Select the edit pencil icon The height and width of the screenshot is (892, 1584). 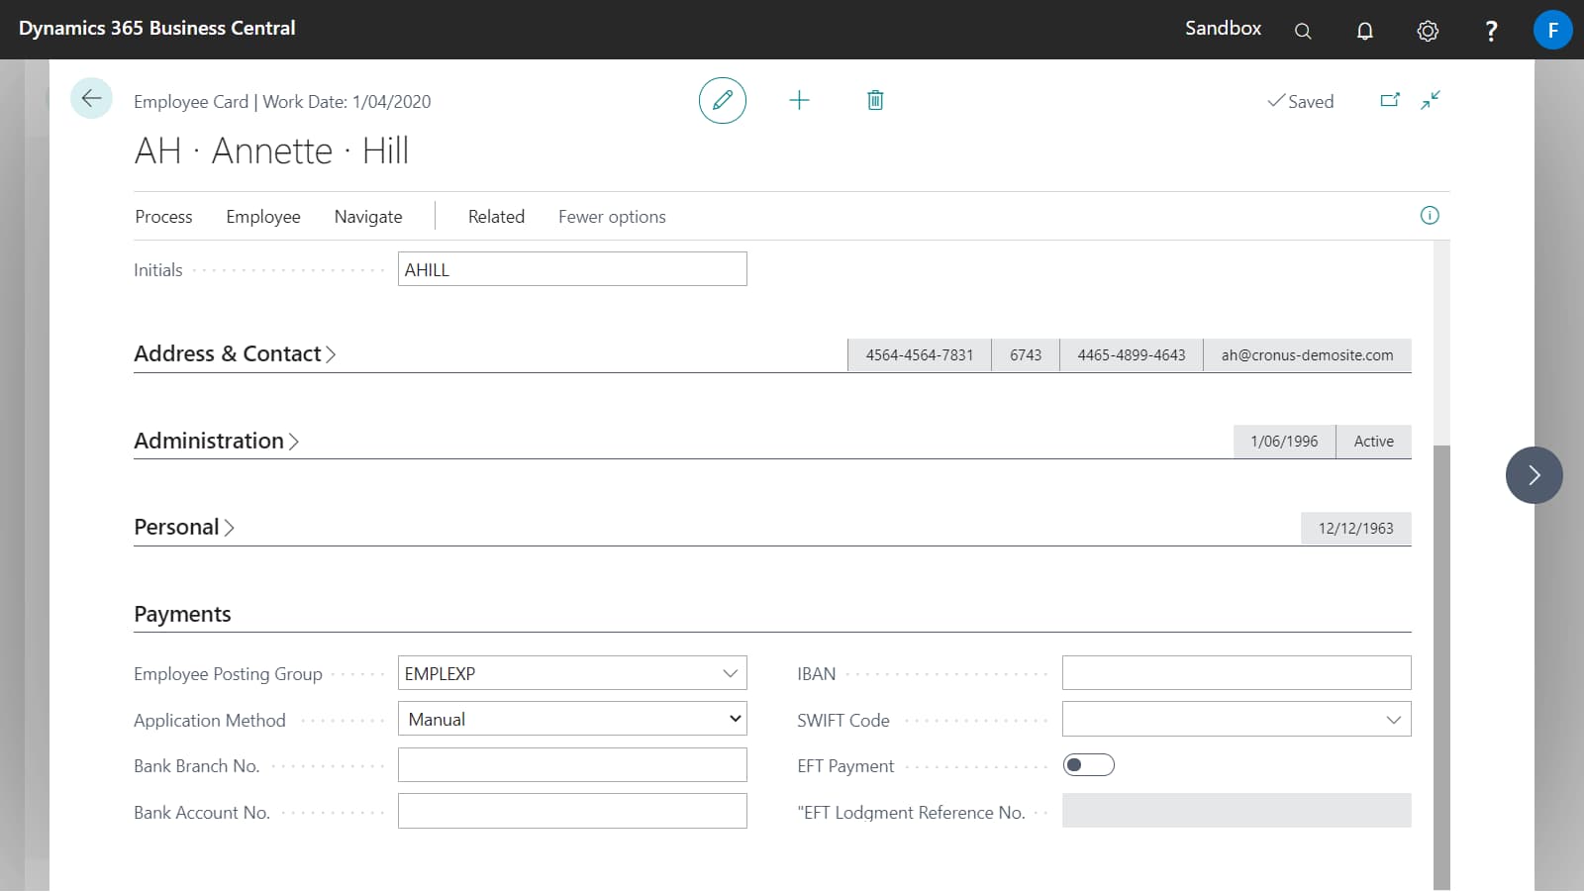722,100
